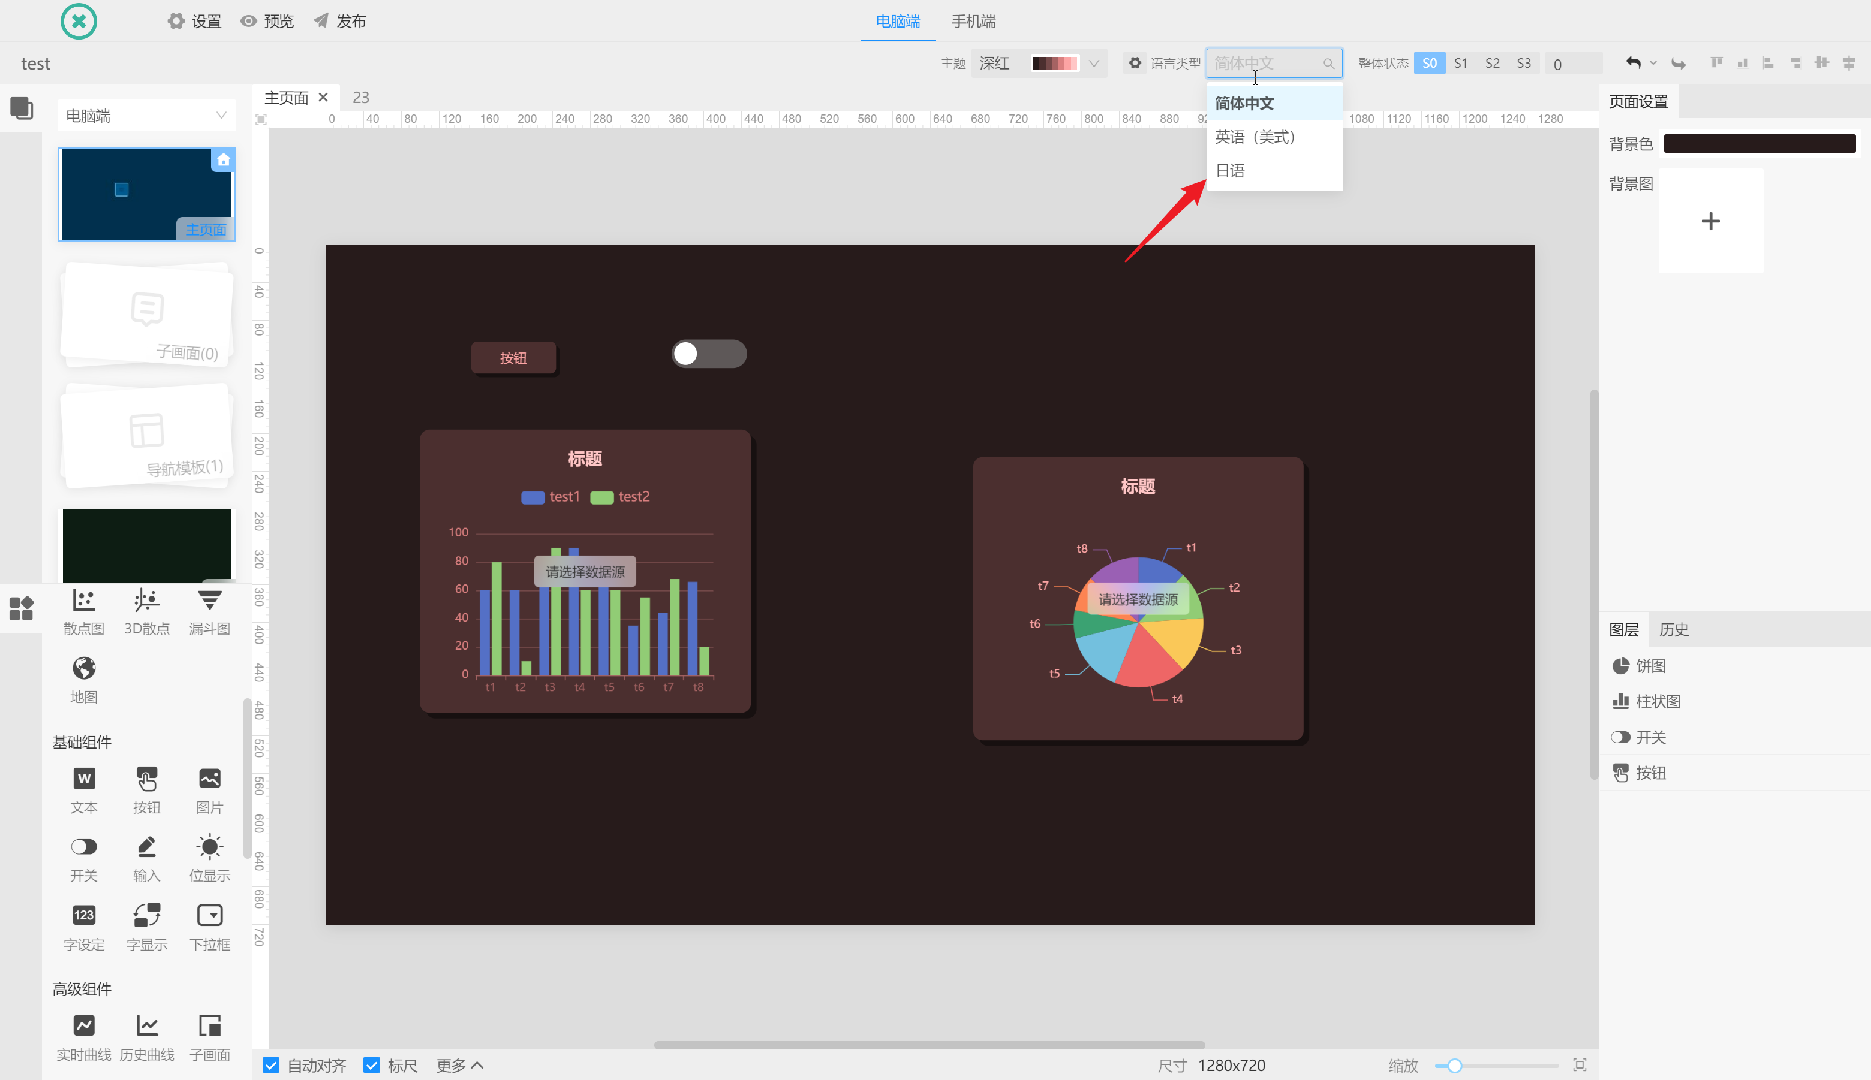Viewport: 1871px width, 1080px height.
Task: Select overall state S3
Action: tap(1524, 63)
